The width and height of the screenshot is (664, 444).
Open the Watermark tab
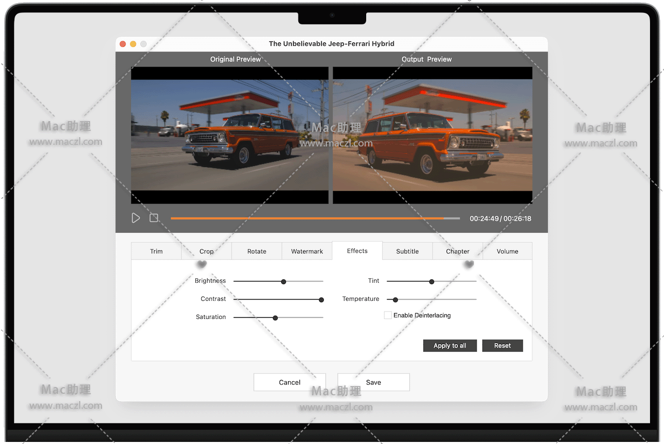point(307,251)
